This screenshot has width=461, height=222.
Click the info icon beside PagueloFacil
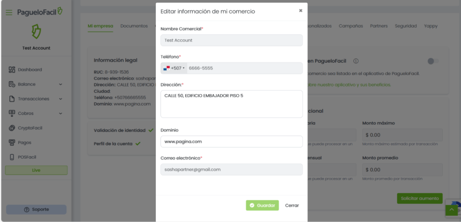pos(356,61)
